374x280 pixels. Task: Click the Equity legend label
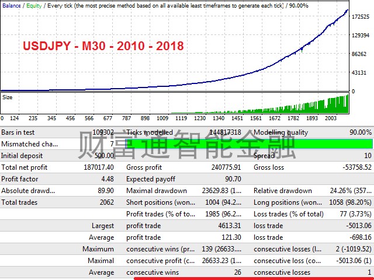coord(34,6)
